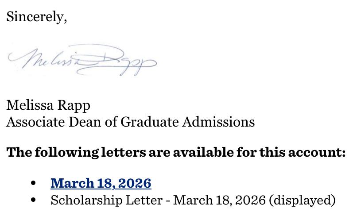Click the "Sincerely," closing text
The height and width of the screenshot is (216, 357).
(36, 17)
